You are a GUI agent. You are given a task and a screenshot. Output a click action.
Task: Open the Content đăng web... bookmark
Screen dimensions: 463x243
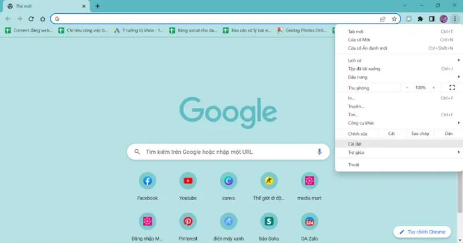tap(28, 31)
